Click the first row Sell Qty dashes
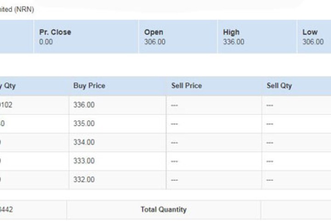This screenshot has width=331, height=221. 270,105
